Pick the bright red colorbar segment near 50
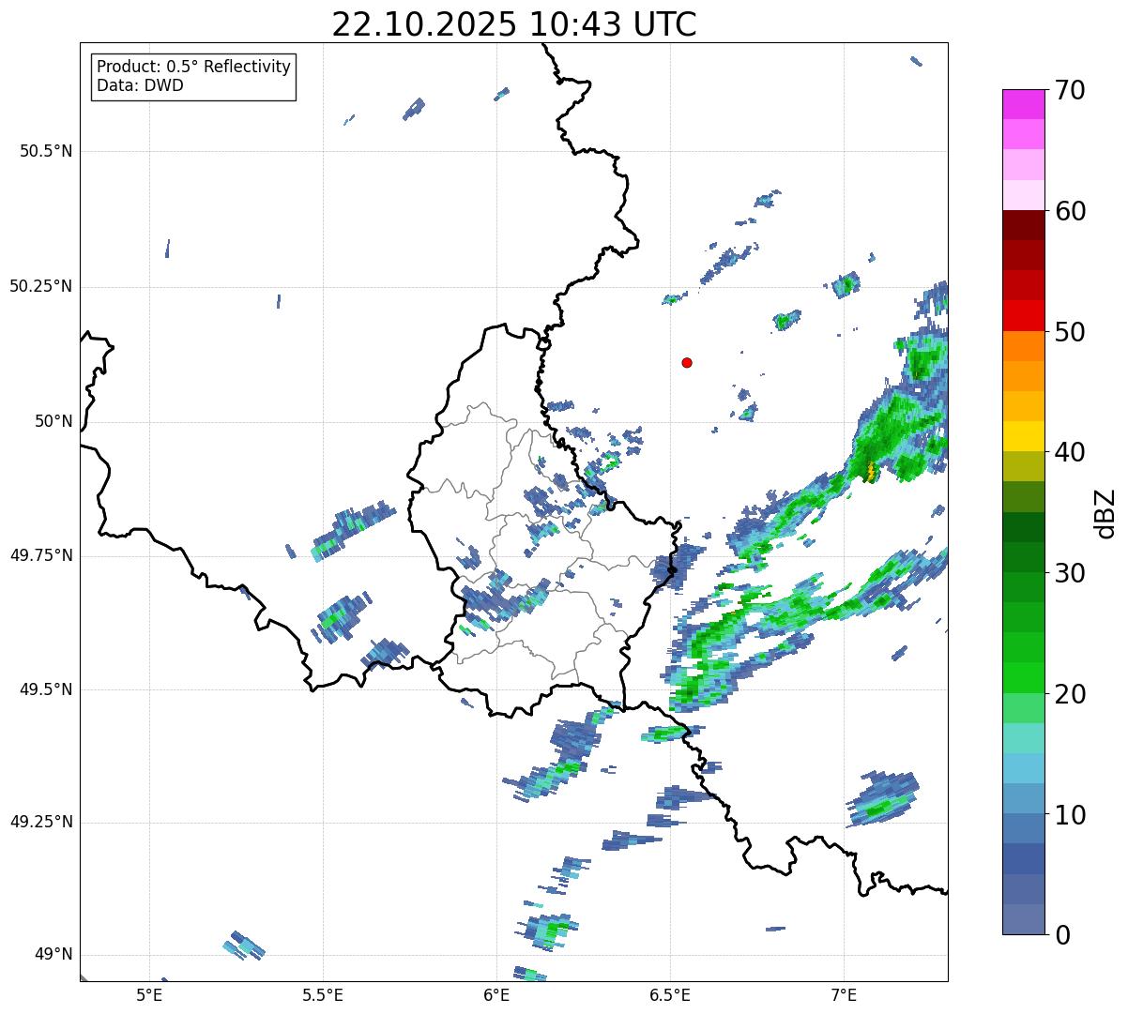 1024,316
